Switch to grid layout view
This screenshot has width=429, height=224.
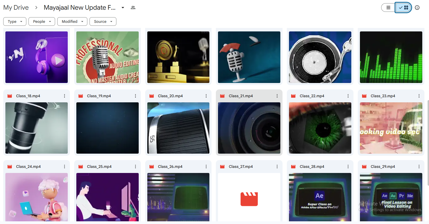point(404,8)
